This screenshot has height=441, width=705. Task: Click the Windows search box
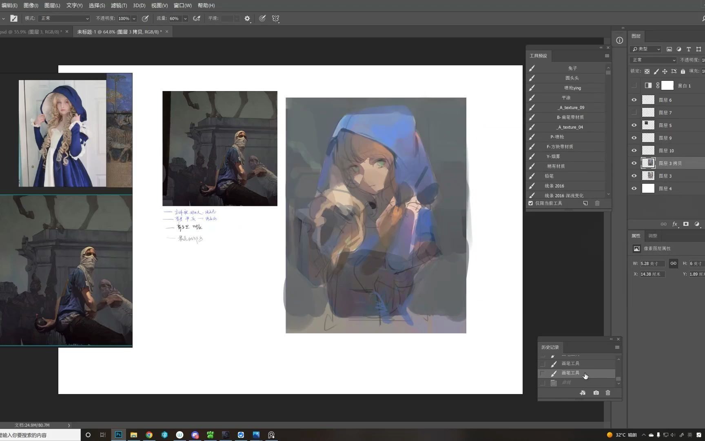click(x=40, y=435)
